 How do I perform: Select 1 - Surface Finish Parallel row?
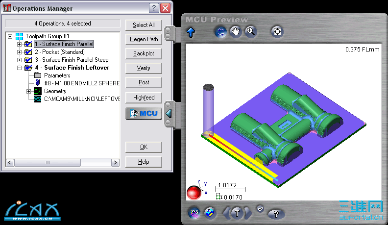pyautogui.click(x=64, y=44)
